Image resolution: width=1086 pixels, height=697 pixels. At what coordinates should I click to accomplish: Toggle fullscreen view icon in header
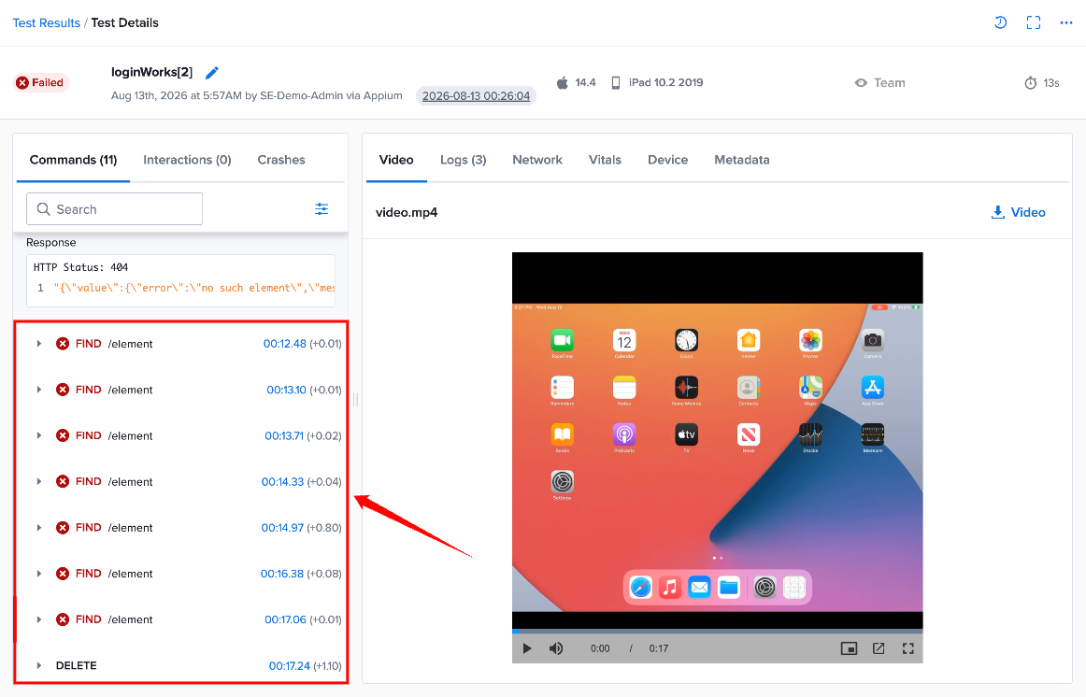pyautogui.click(x=1034, y=22)
